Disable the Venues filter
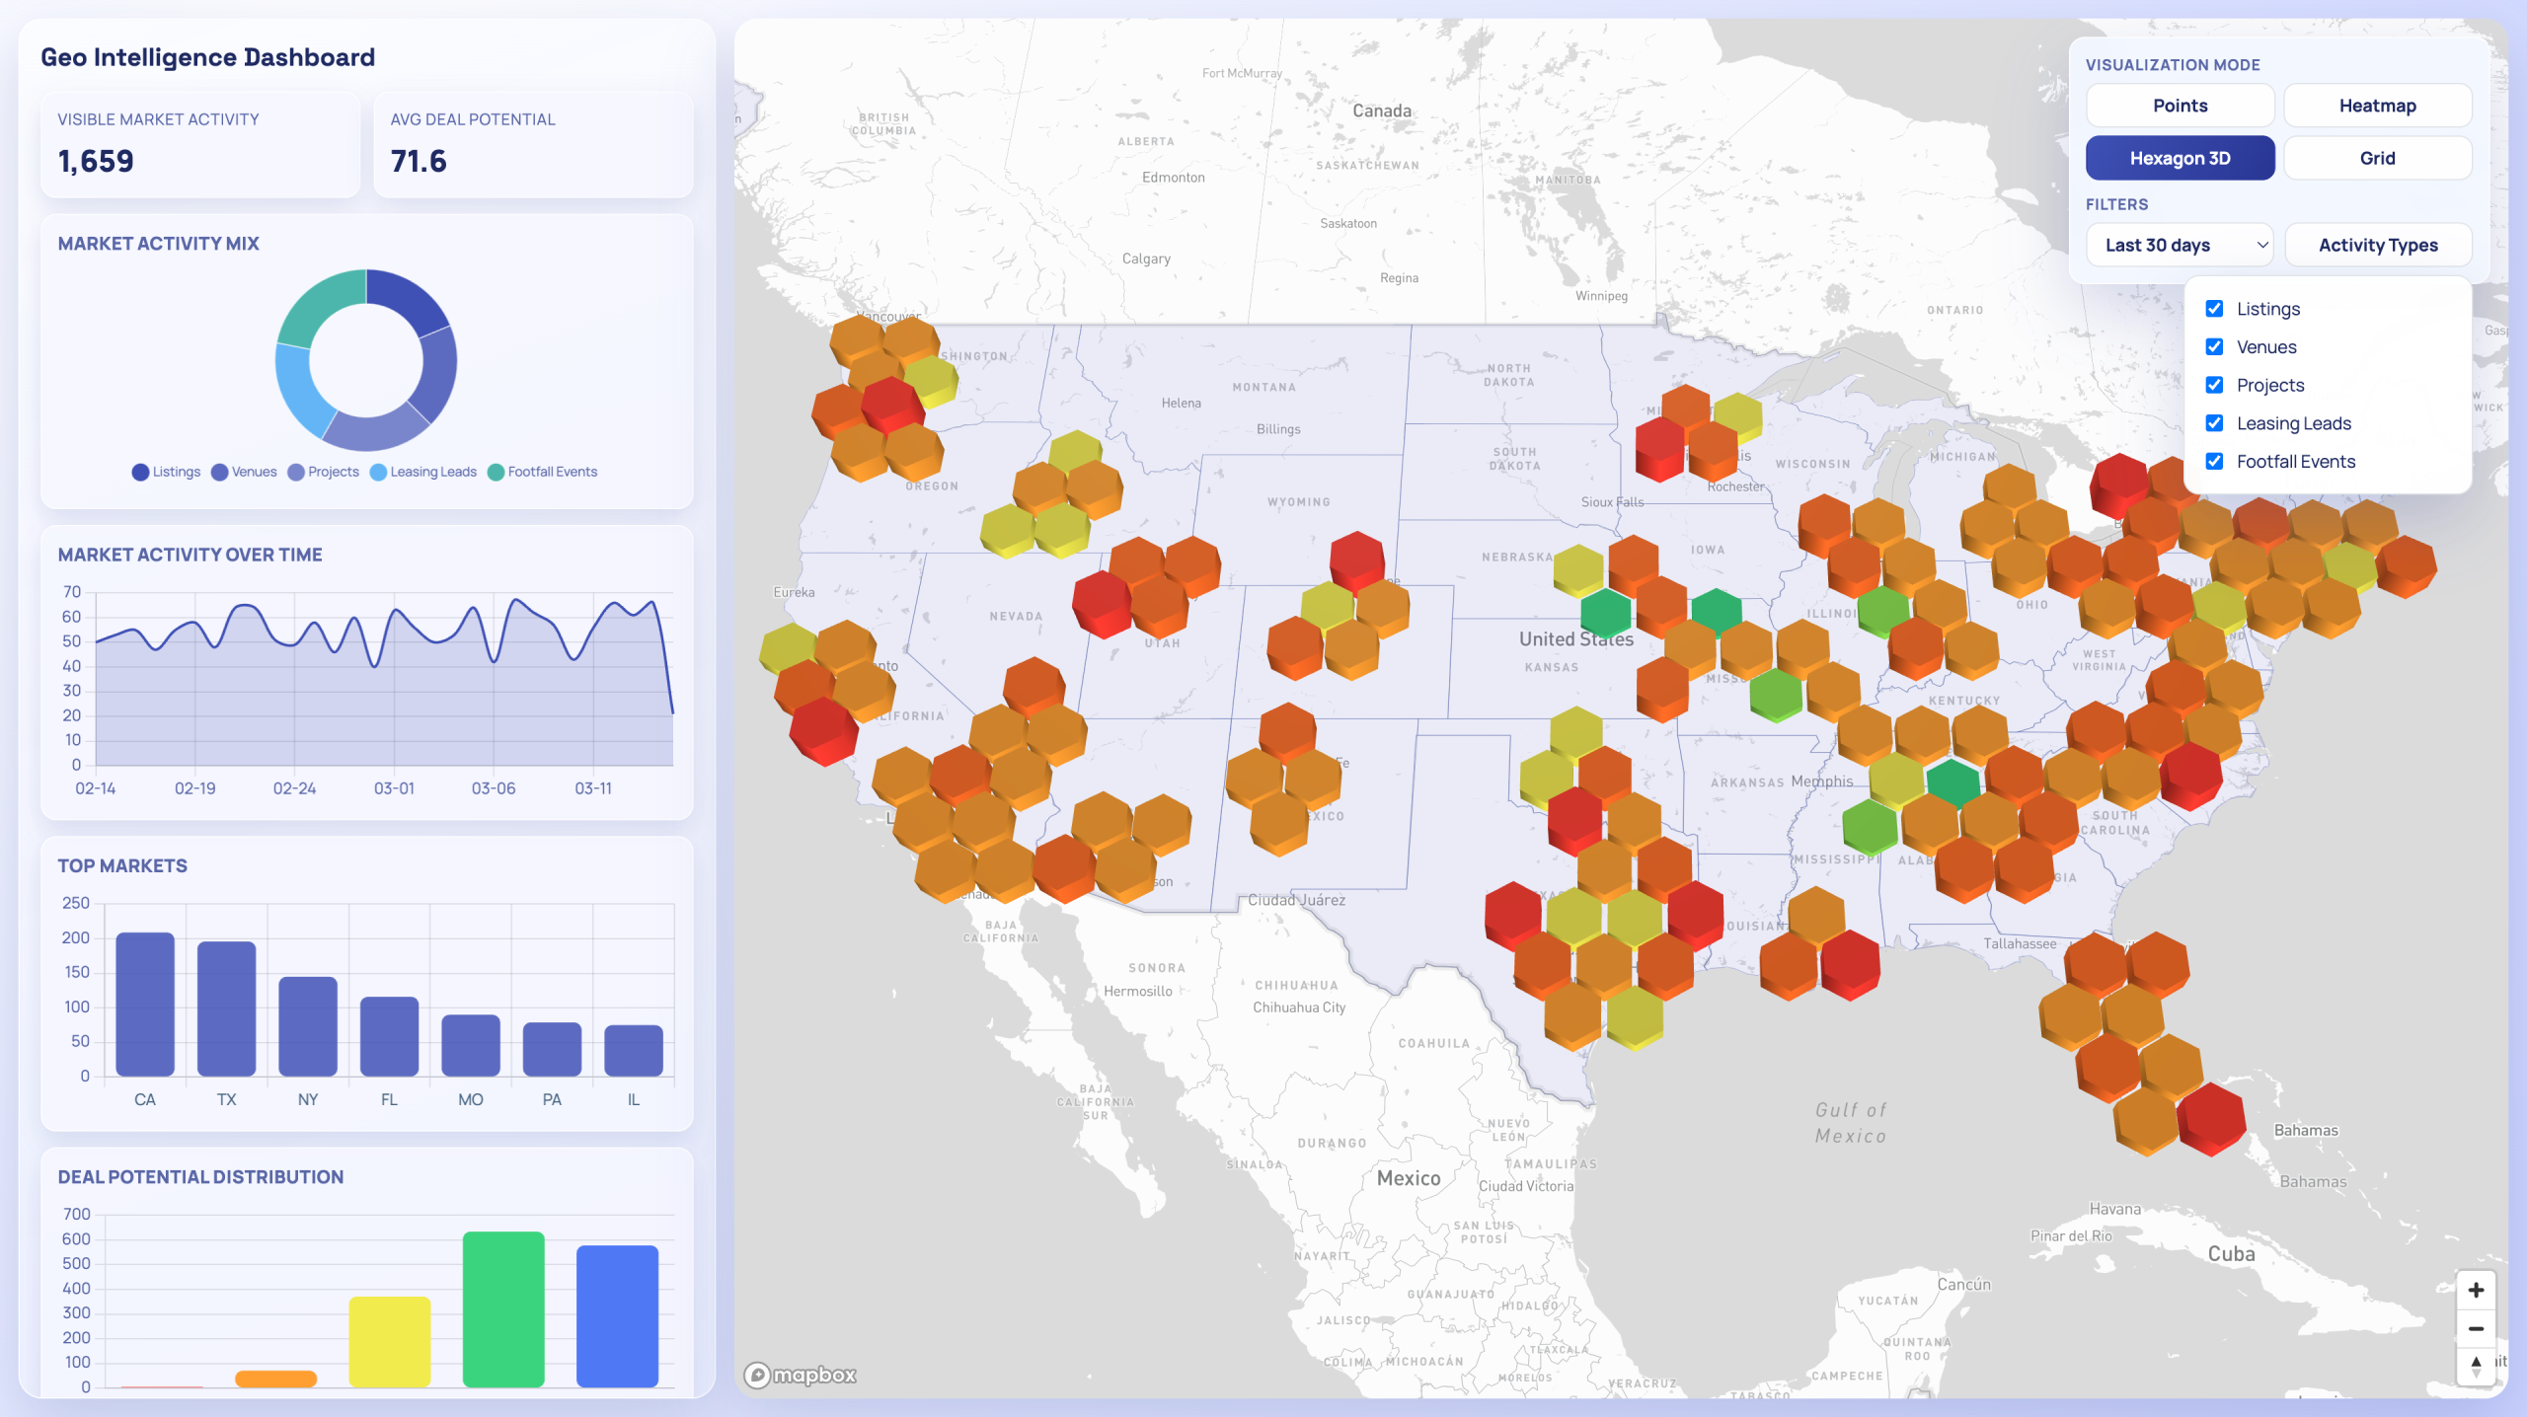This screenshot has height=1417, width=2527. tap(2215, 346)
